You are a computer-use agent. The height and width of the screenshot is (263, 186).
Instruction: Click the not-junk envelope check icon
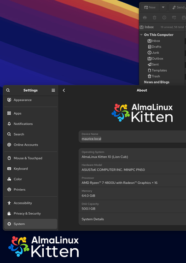pos(174,18)
